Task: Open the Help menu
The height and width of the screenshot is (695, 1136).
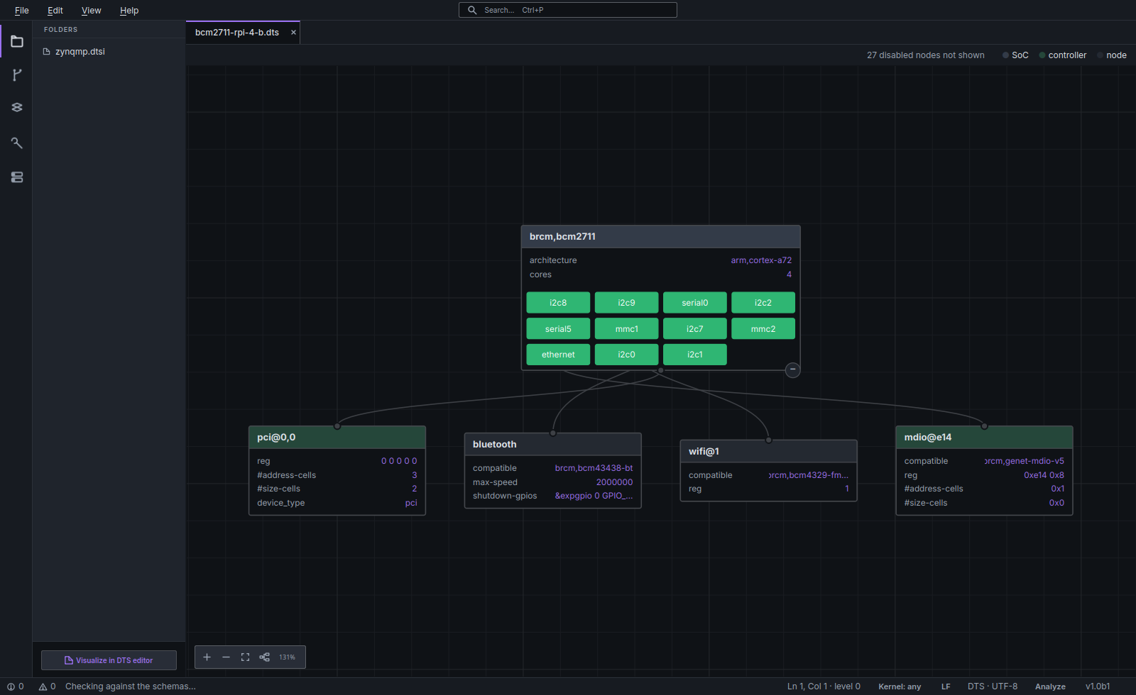Action: (x=129, y=10)
